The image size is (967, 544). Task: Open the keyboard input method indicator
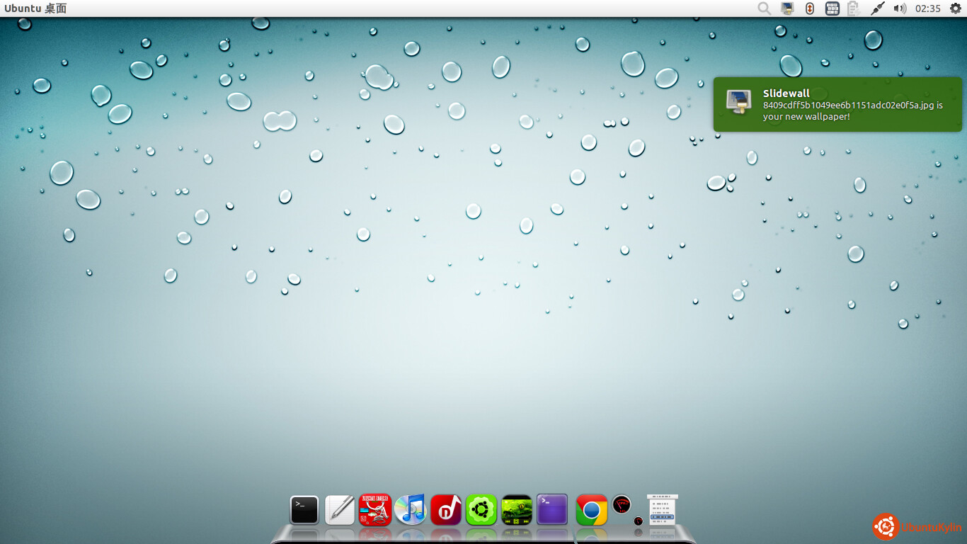pos(832,8)
